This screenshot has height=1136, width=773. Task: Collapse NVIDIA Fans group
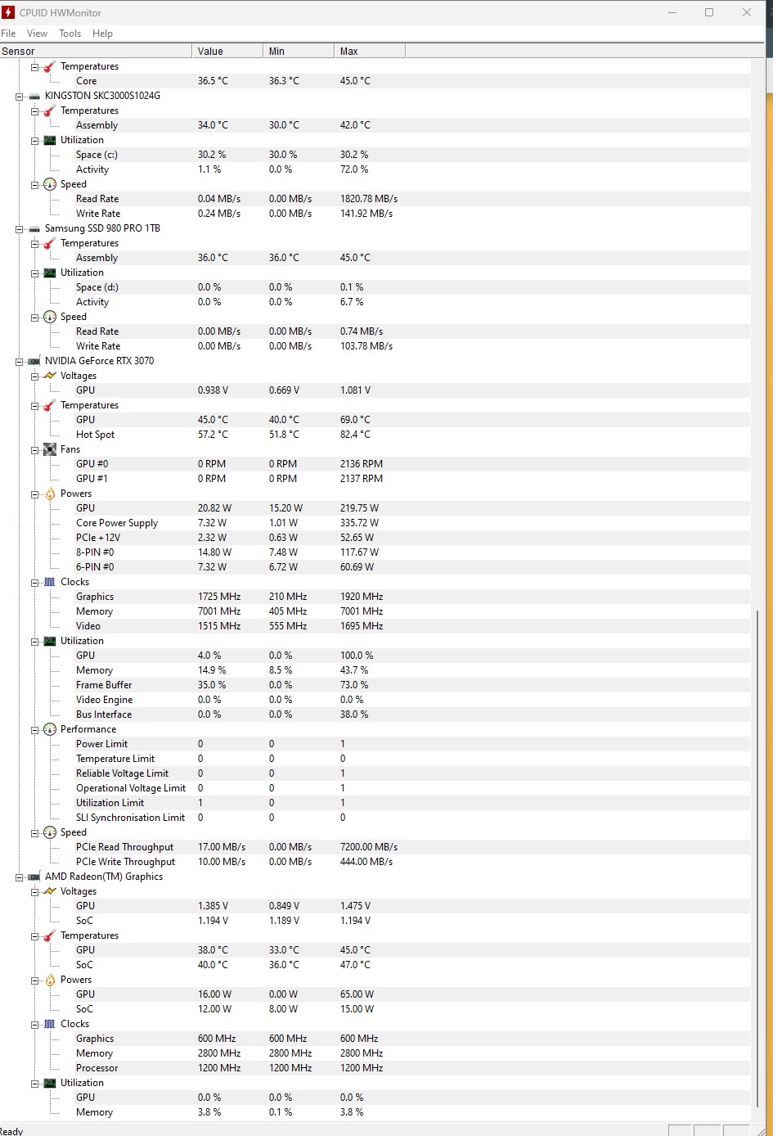pyautogui.click(x=35, y=449)
